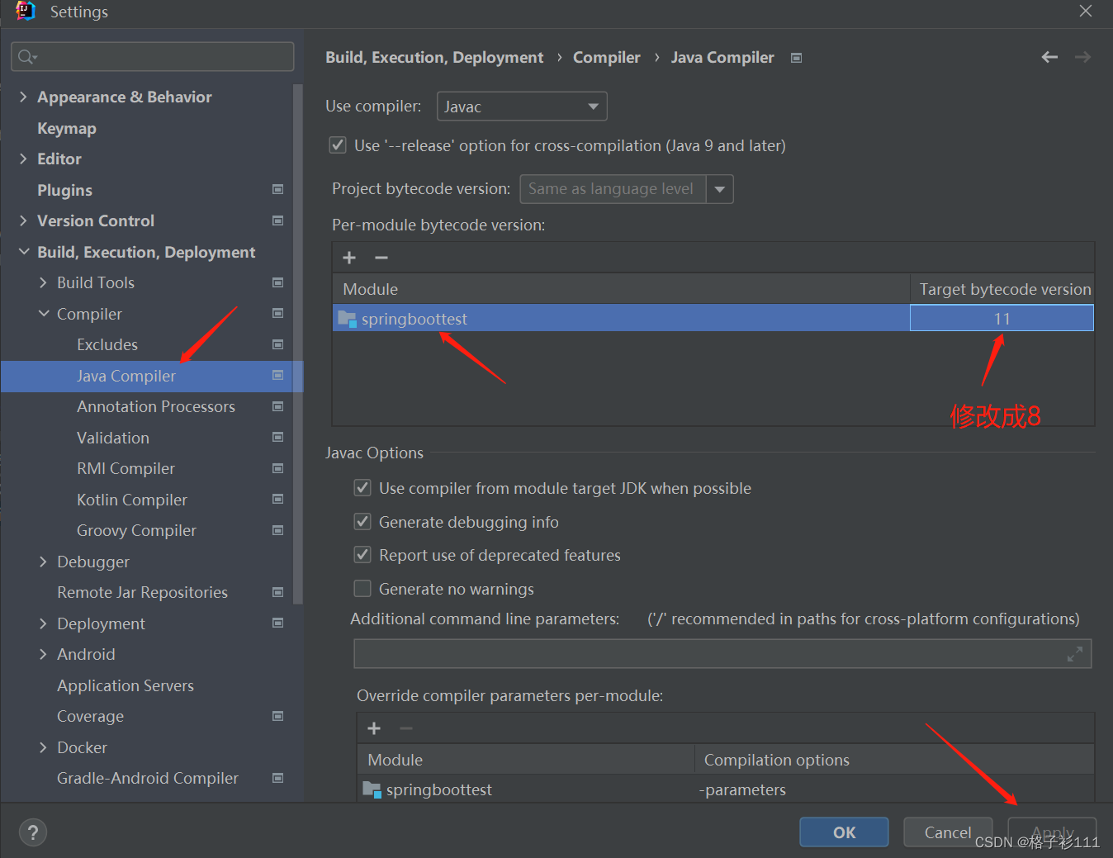Viewport: 1113px width, 858px height.
Task: Click project icon next to Gradle-Android Compiler
Action: tap(278, 778)
